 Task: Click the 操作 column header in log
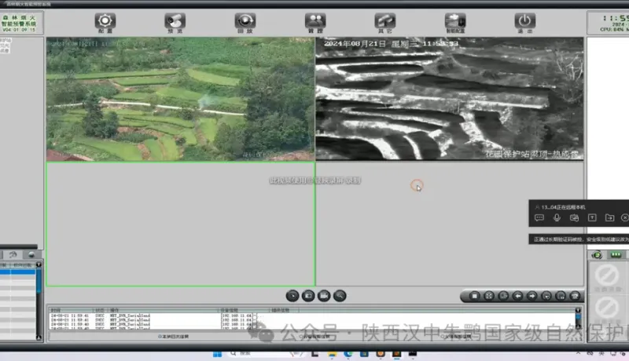[x=164, y=310]
